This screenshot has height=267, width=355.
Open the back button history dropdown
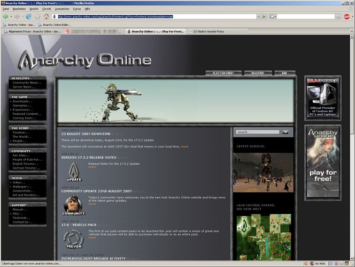point(11,16)
